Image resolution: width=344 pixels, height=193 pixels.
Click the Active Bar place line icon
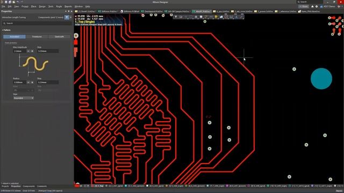pyautogui.click(x=241, y=17)
